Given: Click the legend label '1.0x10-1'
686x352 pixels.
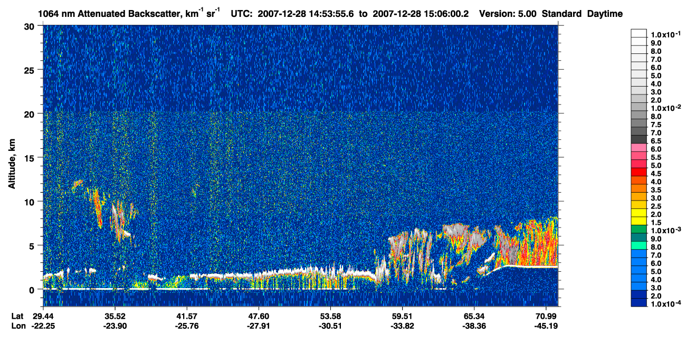Looking at the screenshot, I should (665, 35).
